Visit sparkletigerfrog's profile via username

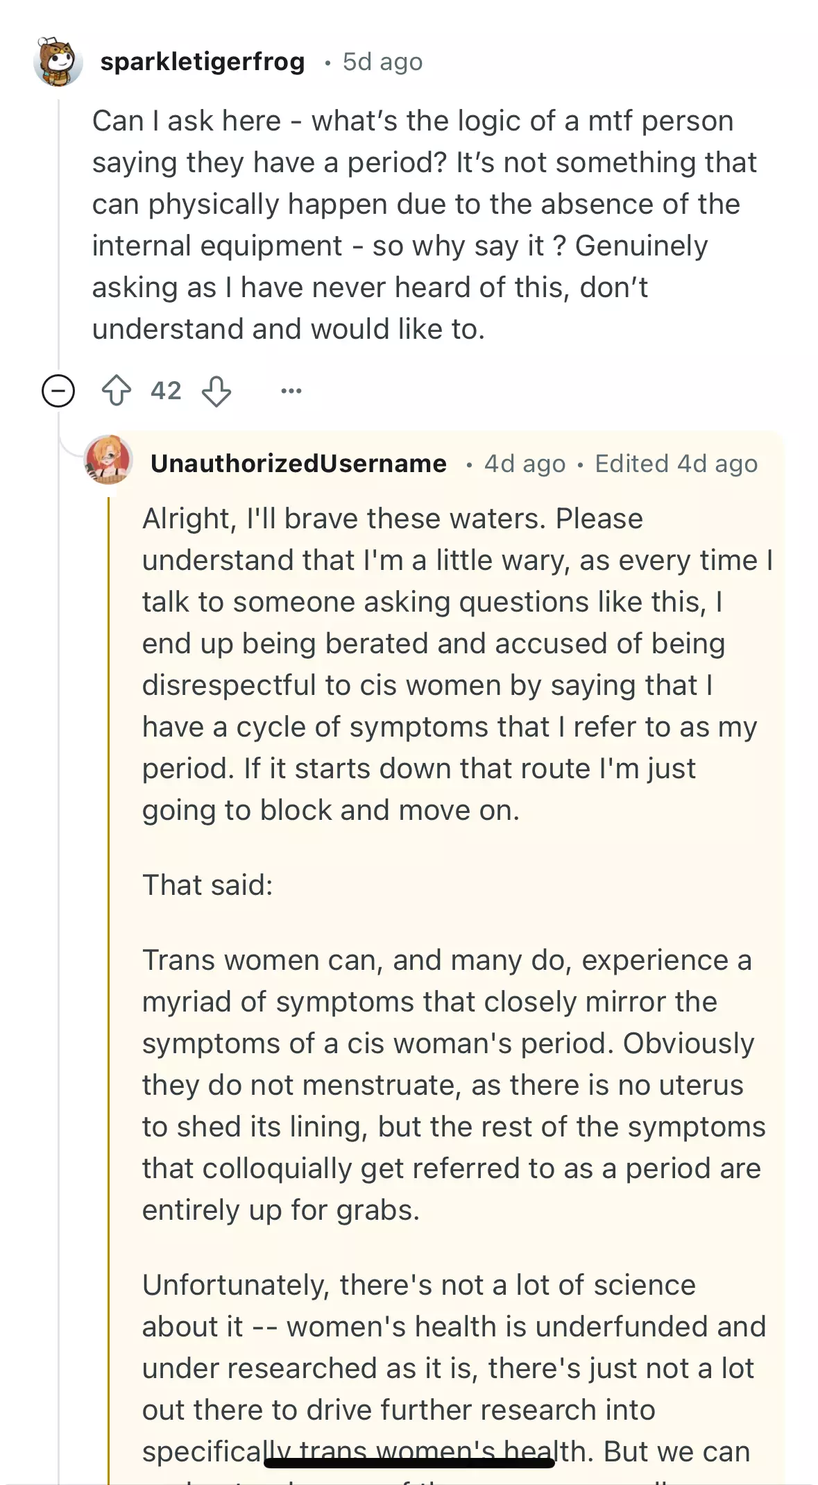203,61
